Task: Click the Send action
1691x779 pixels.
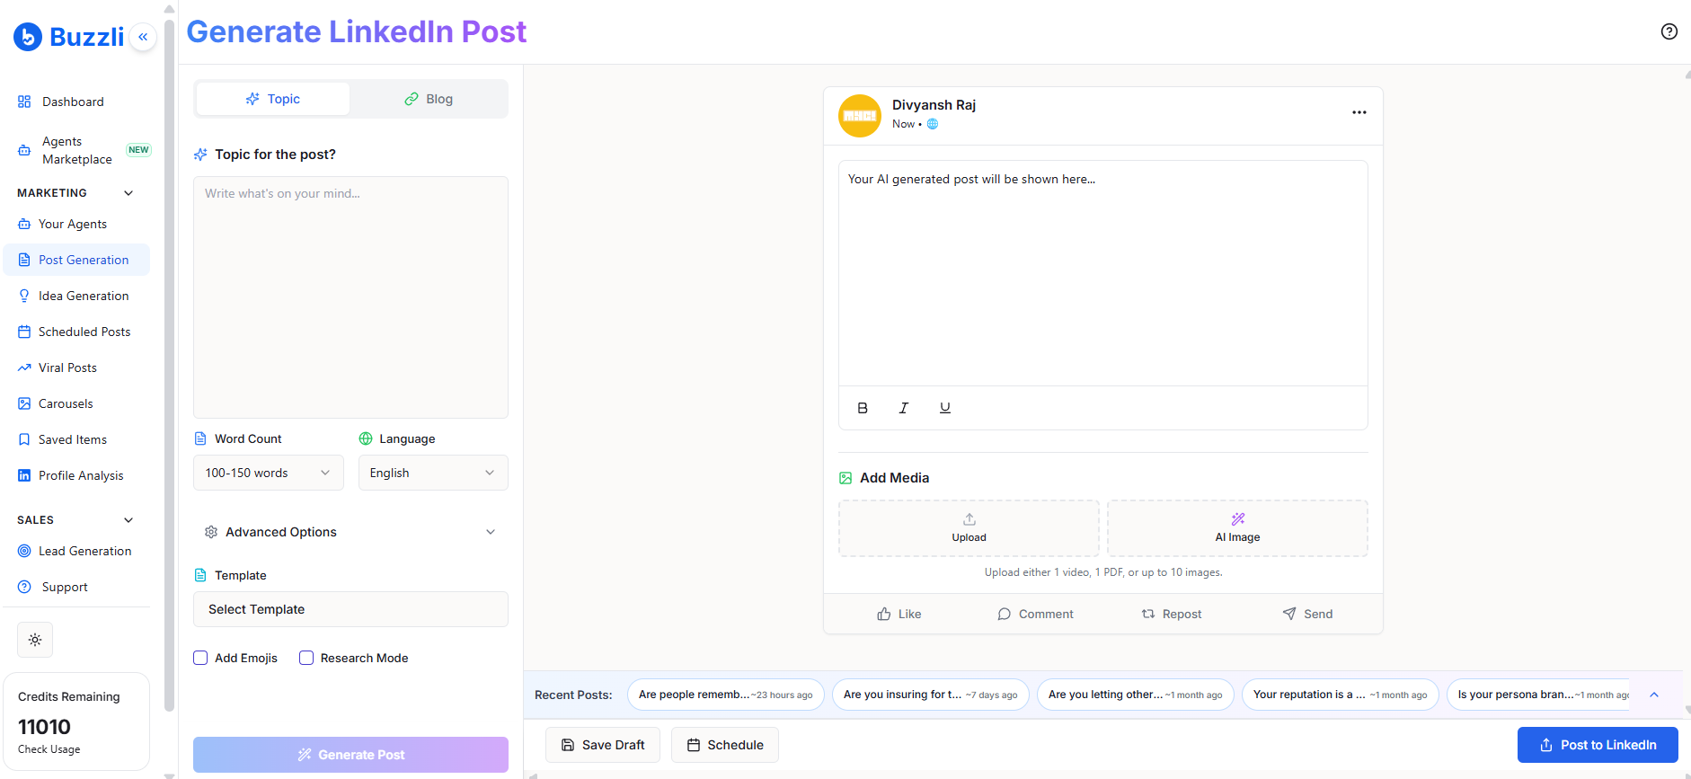Action: (x=1307, y=614)
